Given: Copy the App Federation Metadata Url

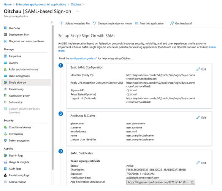Looking at the screenshot, I should 192,182.
